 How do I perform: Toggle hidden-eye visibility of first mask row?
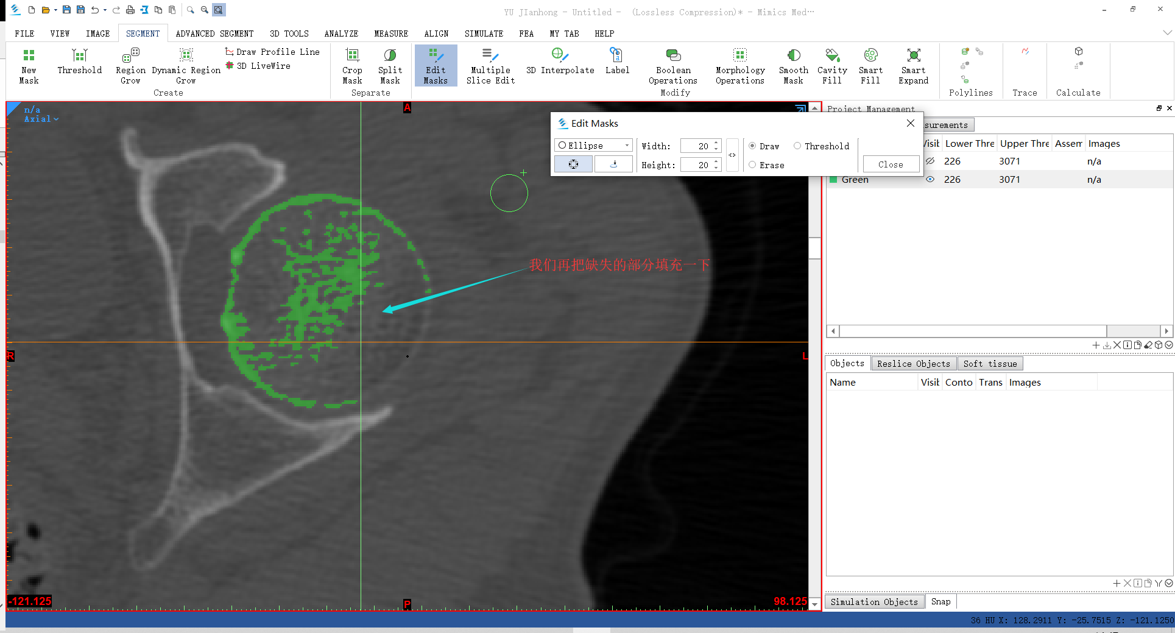coord(930,161)
